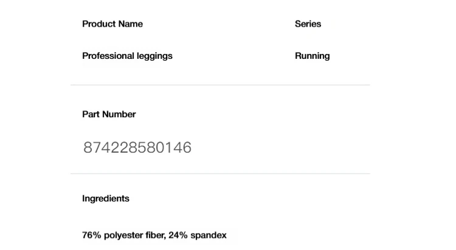The height and width of the screenshot is (250, 456).
Task: Select the word leggings in product value
Action: pyautogui.click(x=151, y=56)
